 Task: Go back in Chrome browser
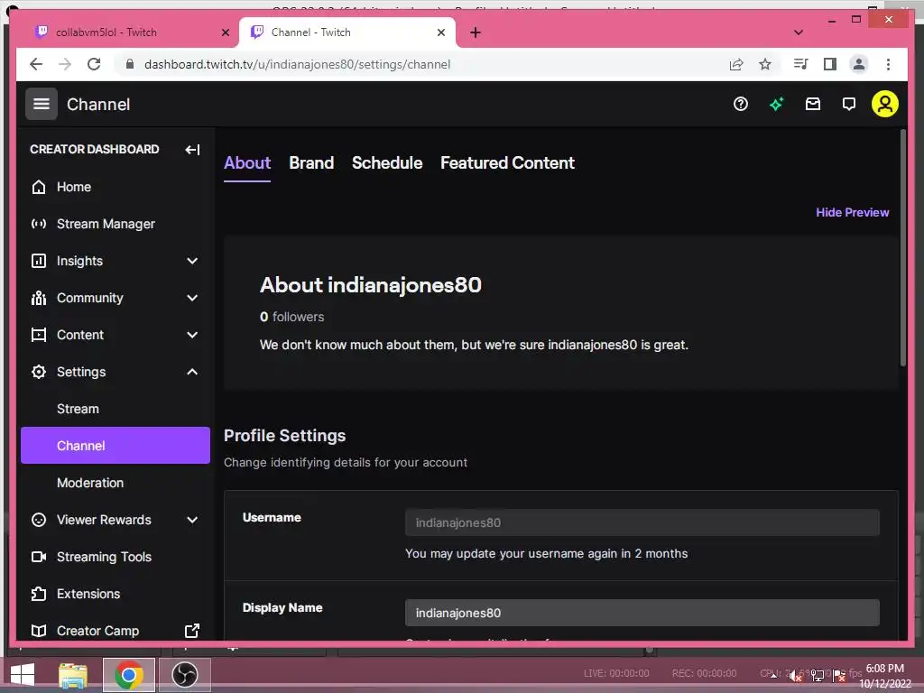36,64
